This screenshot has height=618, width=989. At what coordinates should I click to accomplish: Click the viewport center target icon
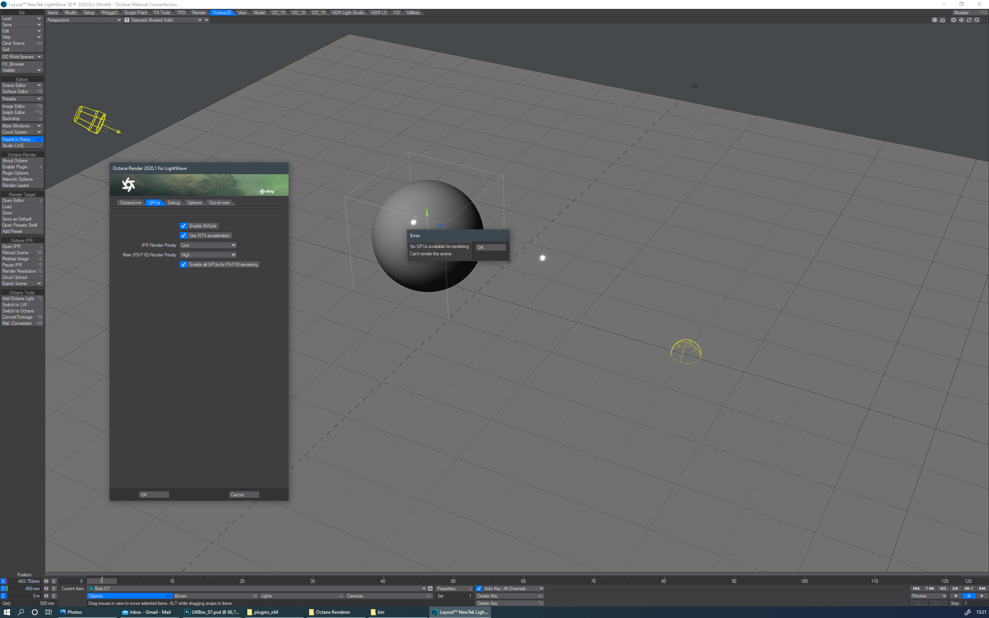coord(953,20)
